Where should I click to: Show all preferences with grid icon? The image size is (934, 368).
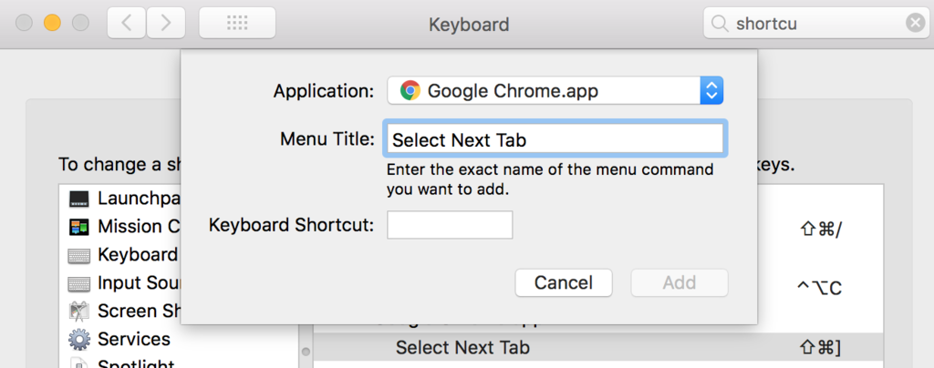pos(237,23)
